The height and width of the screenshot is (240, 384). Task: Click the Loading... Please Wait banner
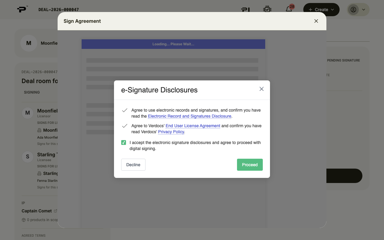(x=173, y=44)
